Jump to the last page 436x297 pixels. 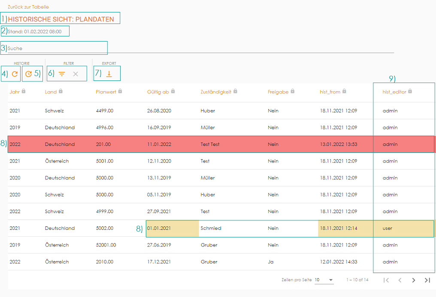click(x=427, y=280)
